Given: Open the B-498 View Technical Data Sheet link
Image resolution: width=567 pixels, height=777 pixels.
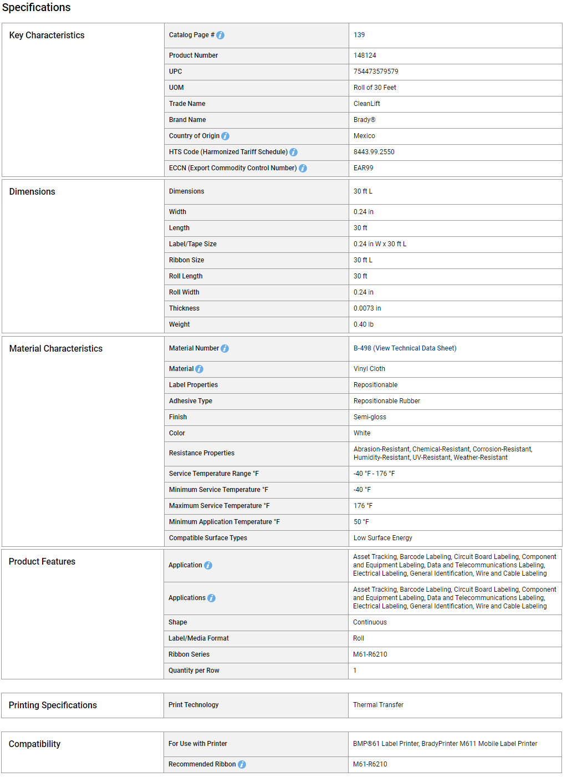Looking at the screenshot, I should point(405,348).
